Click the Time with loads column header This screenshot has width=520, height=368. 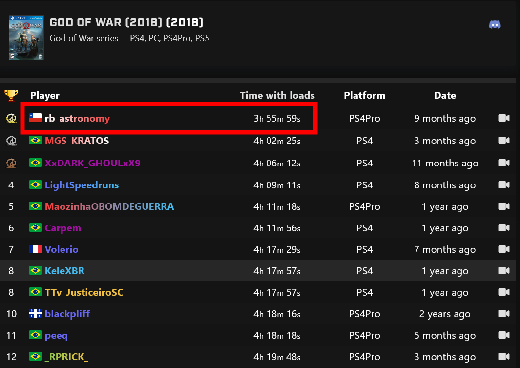[277, 96]
